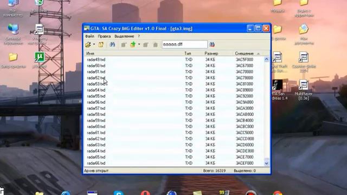
Task: Click the 'Архив открыт' status bar text
Action: coord(97,171)
